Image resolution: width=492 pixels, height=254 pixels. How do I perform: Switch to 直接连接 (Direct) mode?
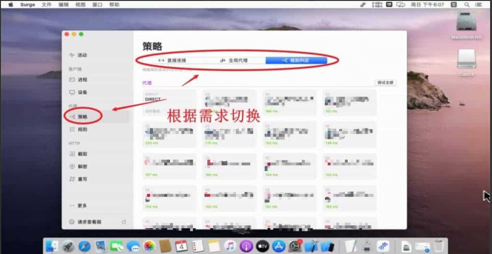pos(172,60)
